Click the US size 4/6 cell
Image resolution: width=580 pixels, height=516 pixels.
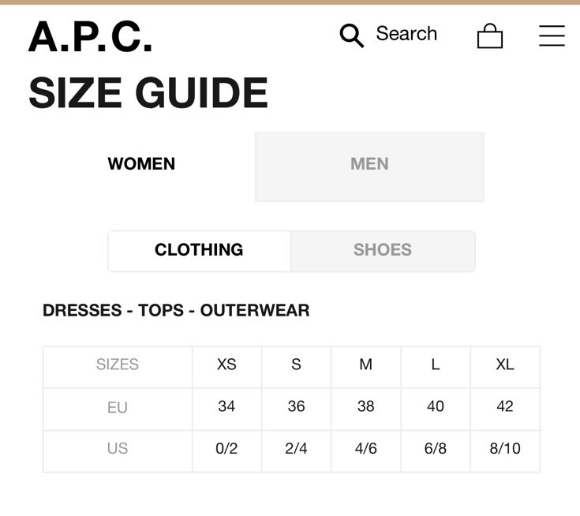pyautogui.click(x=366, y=449)
